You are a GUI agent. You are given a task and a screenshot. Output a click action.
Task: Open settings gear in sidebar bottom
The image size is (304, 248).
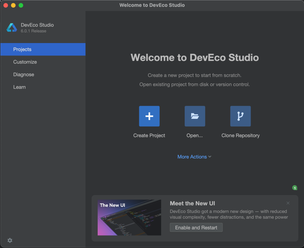coord(10,240)
